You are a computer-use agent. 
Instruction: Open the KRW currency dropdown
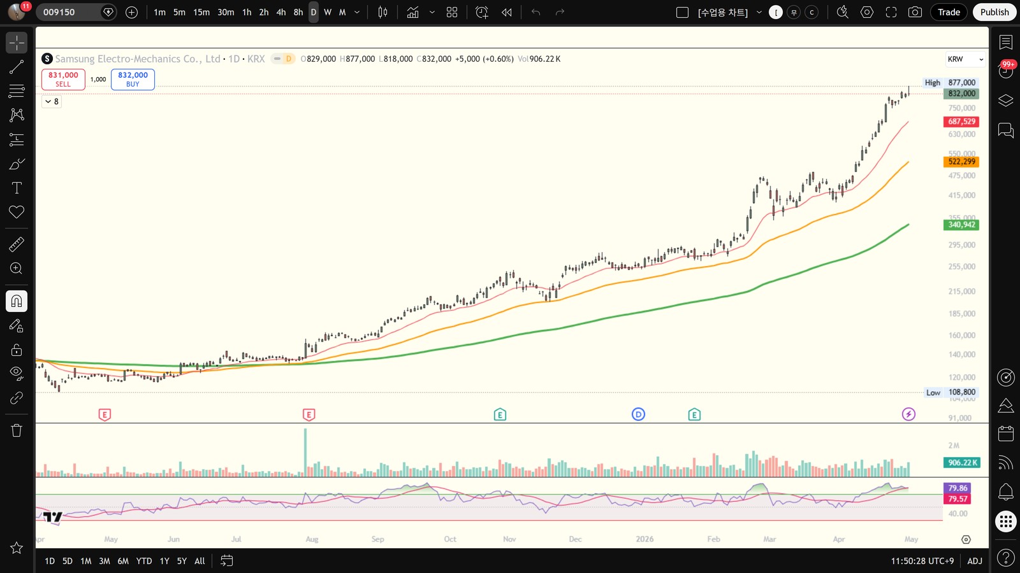pos(965,59)
